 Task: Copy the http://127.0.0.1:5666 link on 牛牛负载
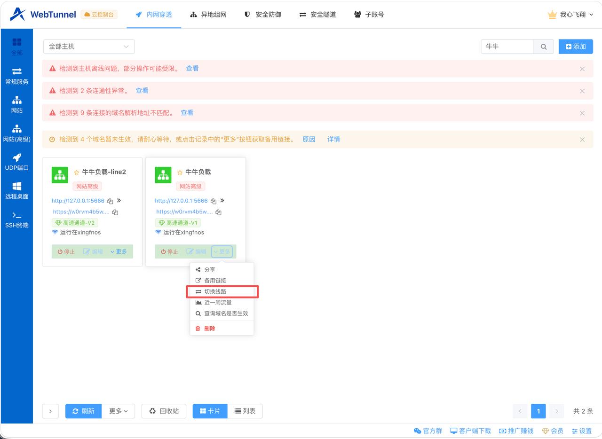click(x=214, y=200)
